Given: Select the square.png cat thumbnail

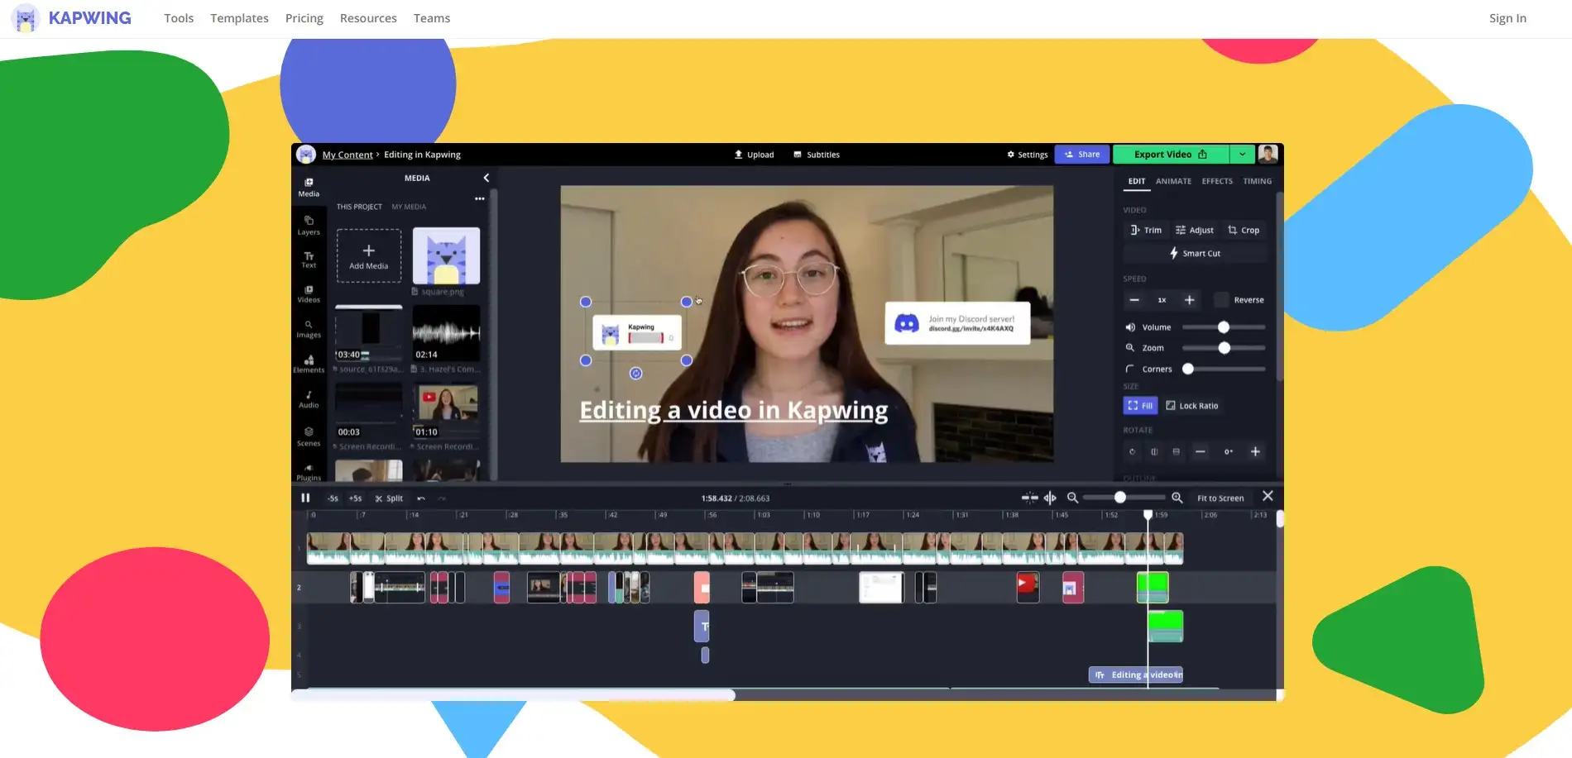Looking at the screenshot, I should pyautogui.click(x=446, y=256).
